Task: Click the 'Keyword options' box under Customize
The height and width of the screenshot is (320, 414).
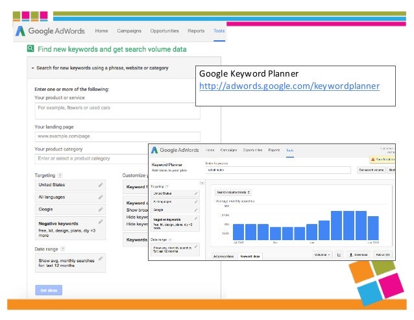Action: (136, 214)
